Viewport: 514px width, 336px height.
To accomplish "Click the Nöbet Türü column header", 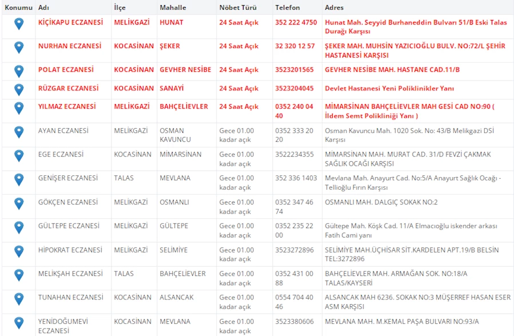I will (236, 7).
